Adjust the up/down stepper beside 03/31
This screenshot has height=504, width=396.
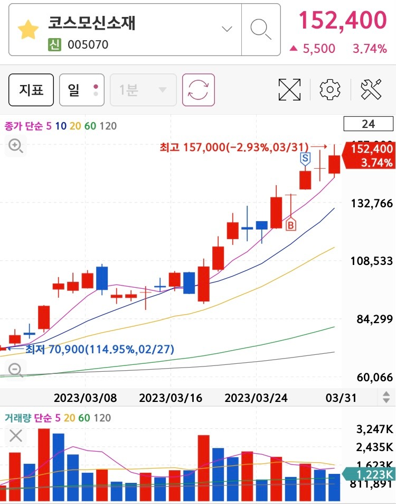tap(386, 398)
